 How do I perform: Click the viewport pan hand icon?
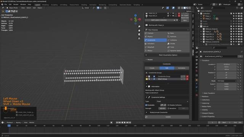(139, 30)
